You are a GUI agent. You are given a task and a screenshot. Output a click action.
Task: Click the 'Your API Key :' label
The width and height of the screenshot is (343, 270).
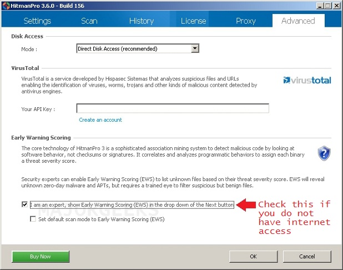point(38,109)
